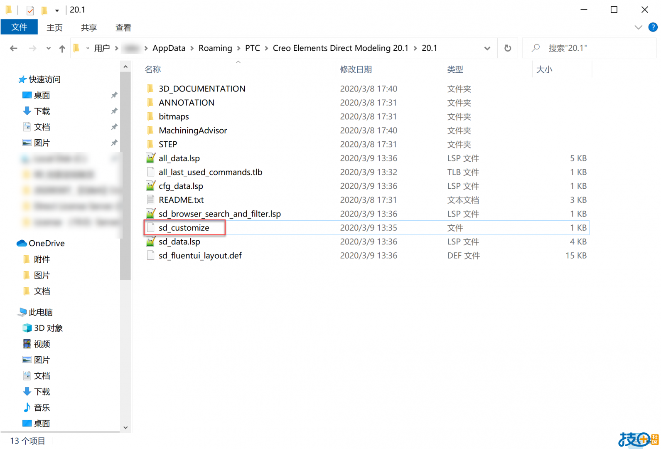Sort files by 类型 column
The width and height of the screenshot is (661, 449).
pyautogui.click(x=455, y=69)
